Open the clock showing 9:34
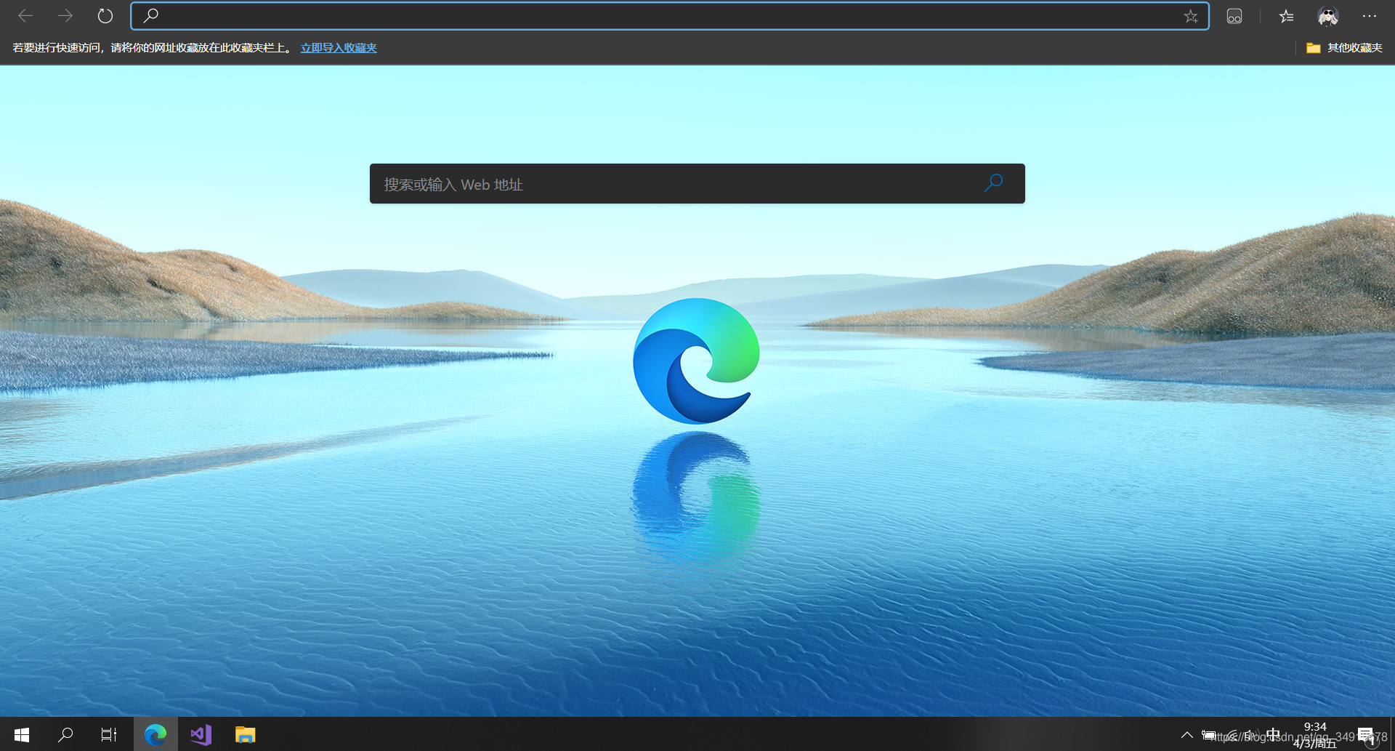This screenshot has height=751, width=1395. (x=1315, y=735)
